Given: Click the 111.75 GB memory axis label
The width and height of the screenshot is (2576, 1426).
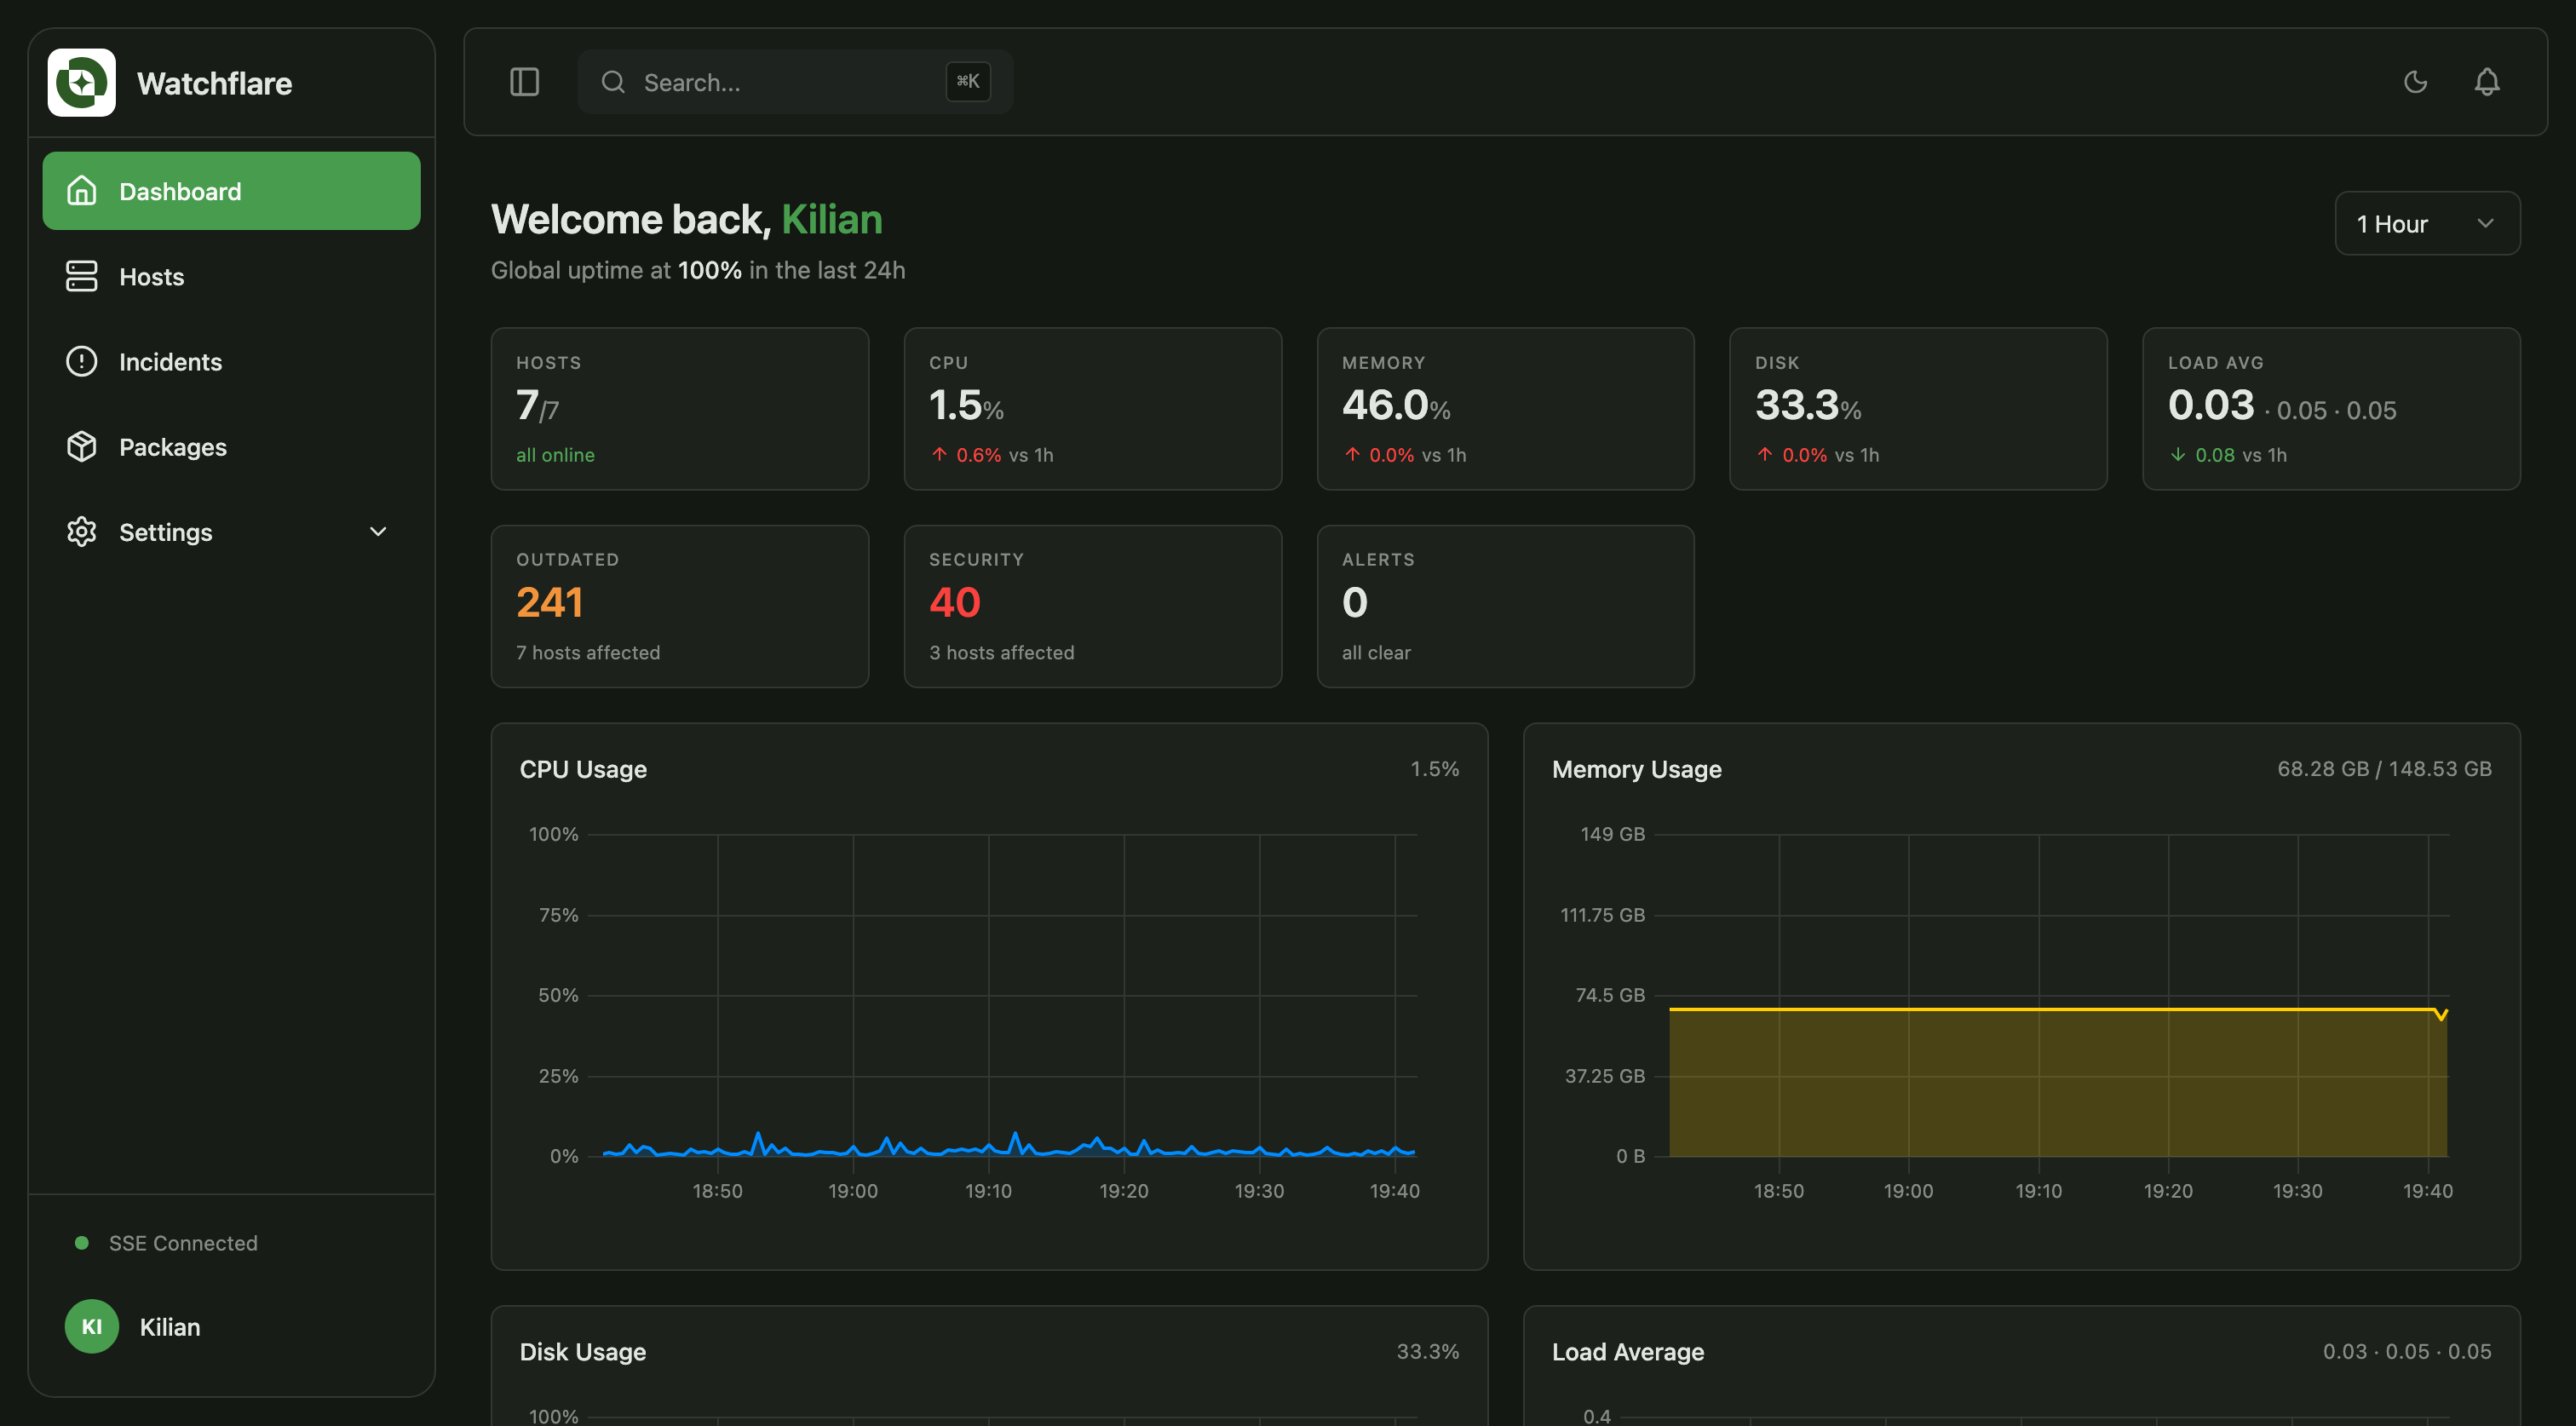Looking at the screenshot, I should click(1602, 915).
